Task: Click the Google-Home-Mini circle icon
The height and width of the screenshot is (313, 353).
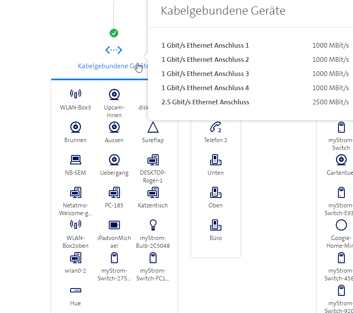Action: tap(341, 225)
